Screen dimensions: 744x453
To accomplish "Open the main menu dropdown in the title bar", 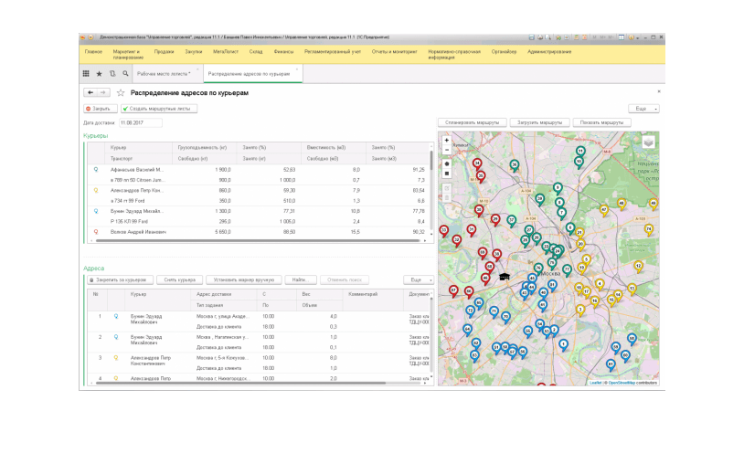I will (90, 37).
